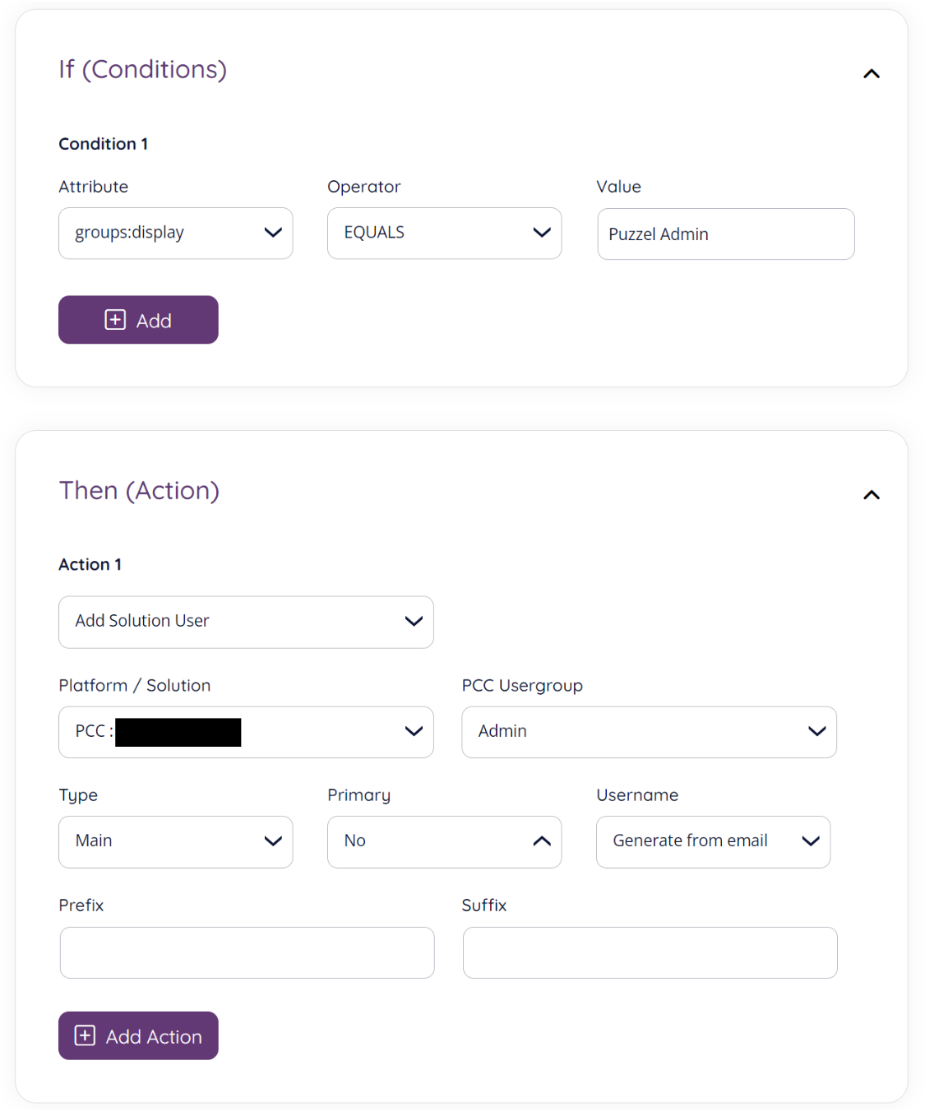Click the chevron on the Type dropdown

click(273, 841)
